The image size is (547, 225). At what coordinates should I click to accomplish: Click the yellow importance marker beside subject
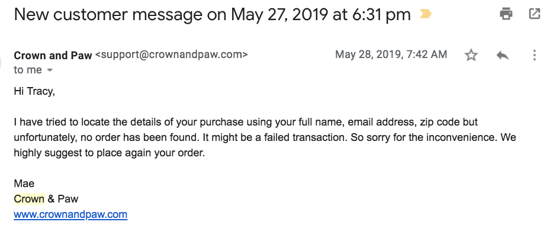[x=425, y=14]
